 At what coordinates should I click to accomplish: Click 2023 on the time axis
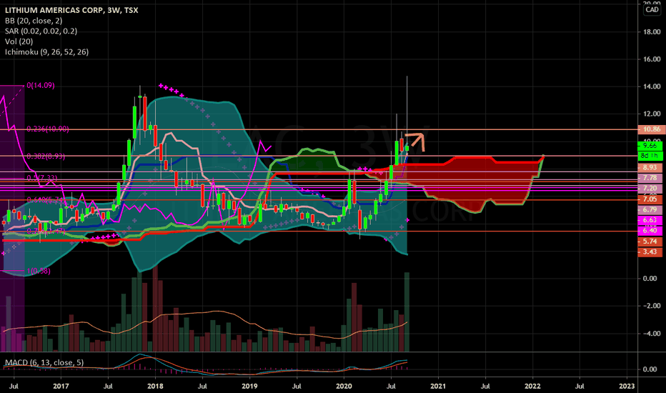point(627,386)
